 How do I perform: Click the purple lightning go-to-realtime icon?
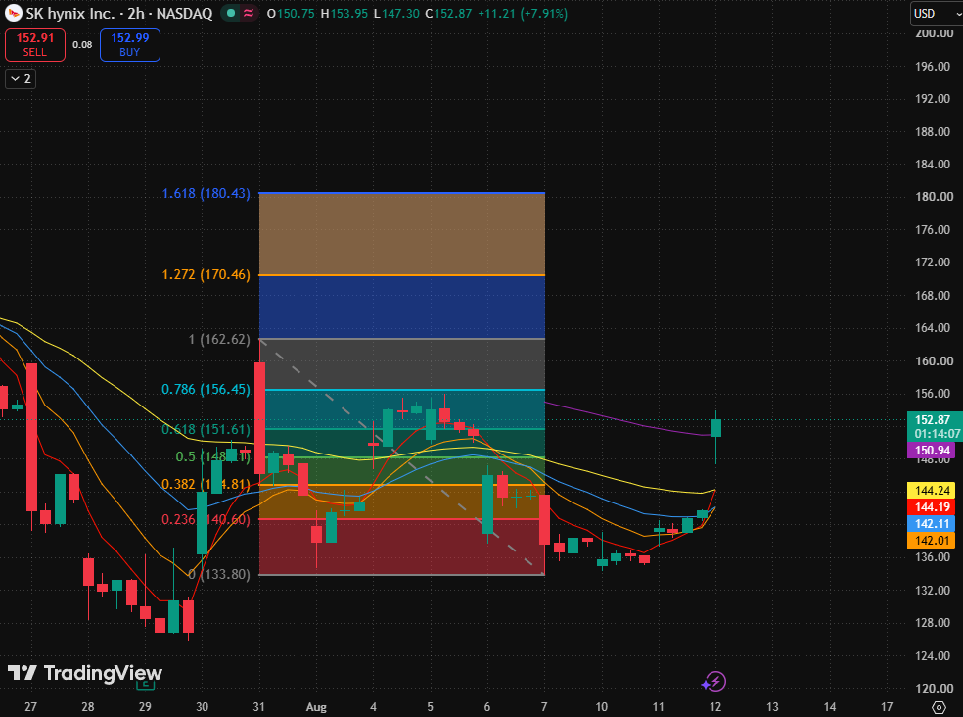[x=713, y=682]
